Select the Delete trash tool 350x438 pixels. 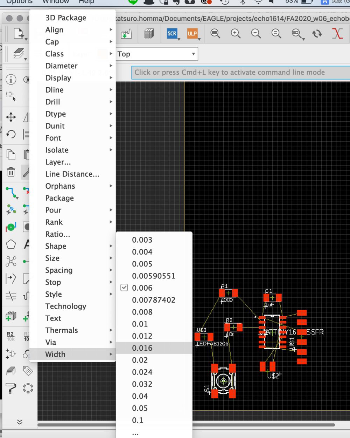pos(11,172)
